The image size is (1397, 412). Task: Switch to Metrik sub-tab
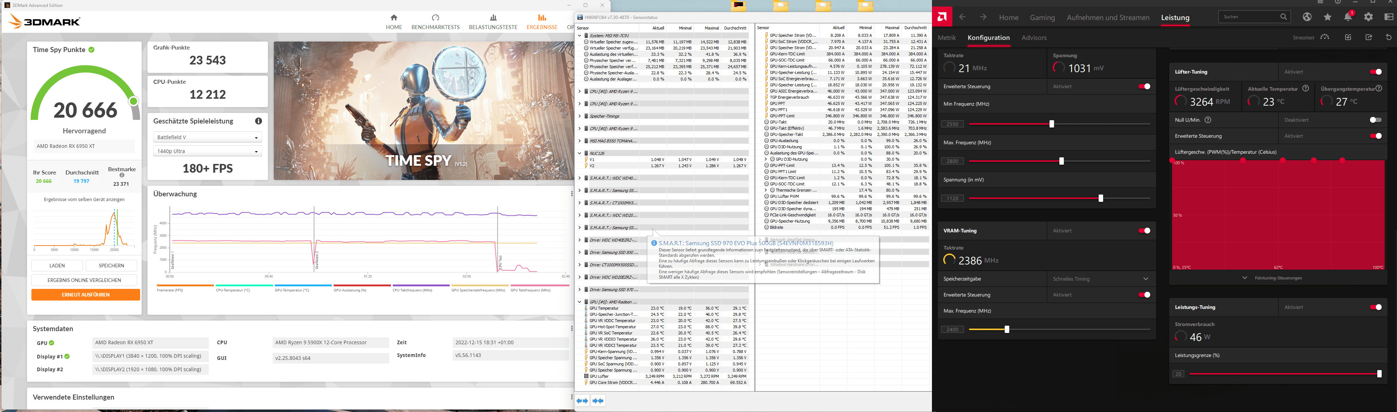pos(947,38)
